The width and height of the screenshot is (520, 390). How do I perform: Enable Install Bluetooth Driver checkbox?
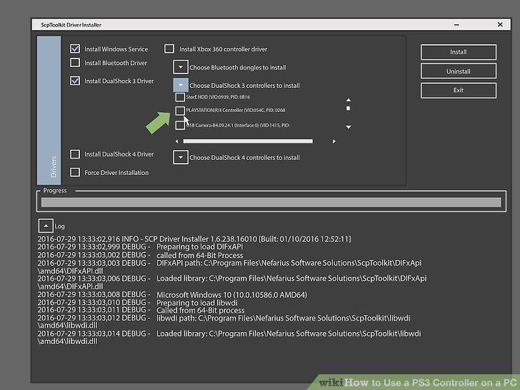pyautogui.click(x=75, y=63)
